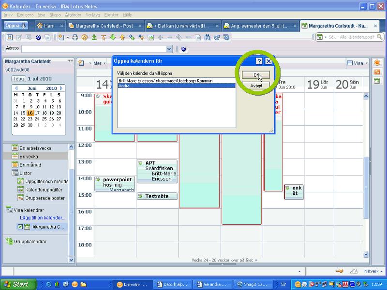Click the properties box toolbar icon
This screenshot has height=290, width=387.
[x=10, y=38]
